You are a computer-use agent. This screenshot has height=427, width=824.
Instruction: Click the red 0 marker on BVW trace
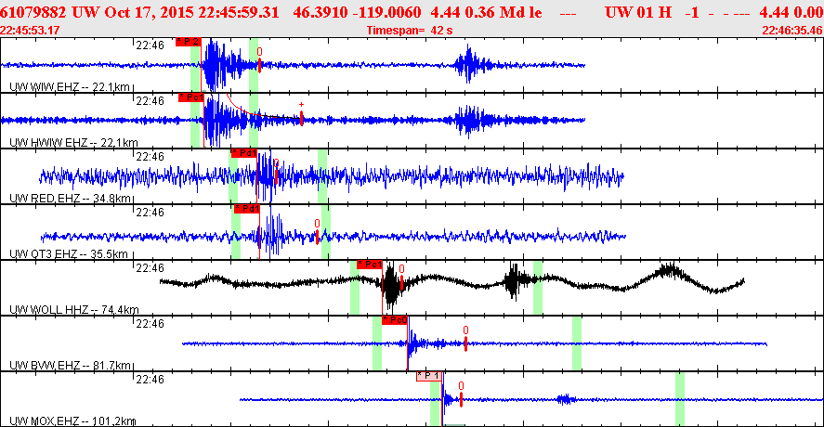[465, 339]
